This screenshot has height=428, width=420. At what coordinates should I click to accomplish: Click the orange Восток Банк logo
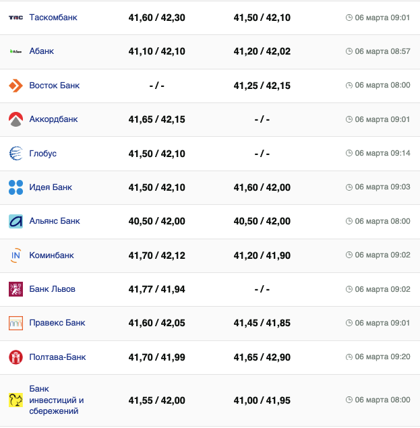pos(16,86)
